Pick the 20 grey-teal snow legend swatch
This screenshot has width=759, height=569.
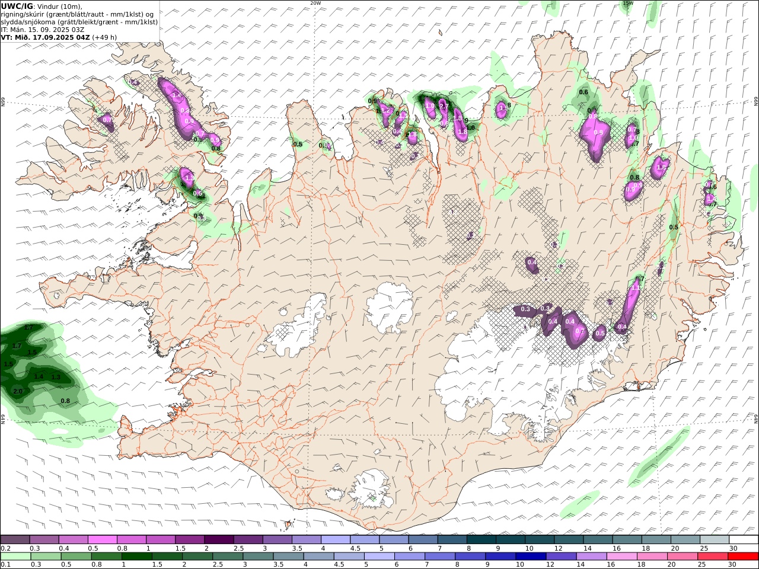click(685, 539)
